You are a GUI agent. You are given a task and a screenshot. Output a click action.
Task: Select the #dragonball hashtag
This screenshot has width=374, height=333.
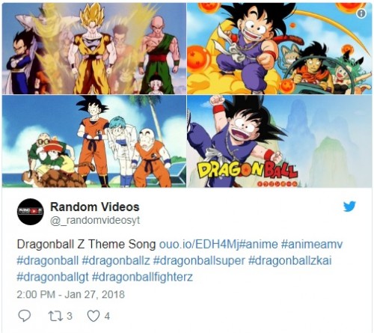tap(47, 261)
